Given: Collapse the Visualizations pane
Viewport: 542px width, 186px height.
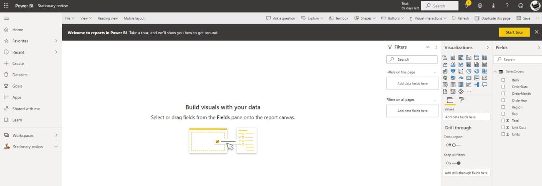Looking at the screenshot, I should pos(487,47).
